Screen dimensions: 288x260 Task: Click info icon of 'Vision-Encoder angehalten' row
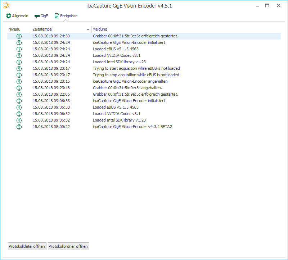click(x=19, y=82)
